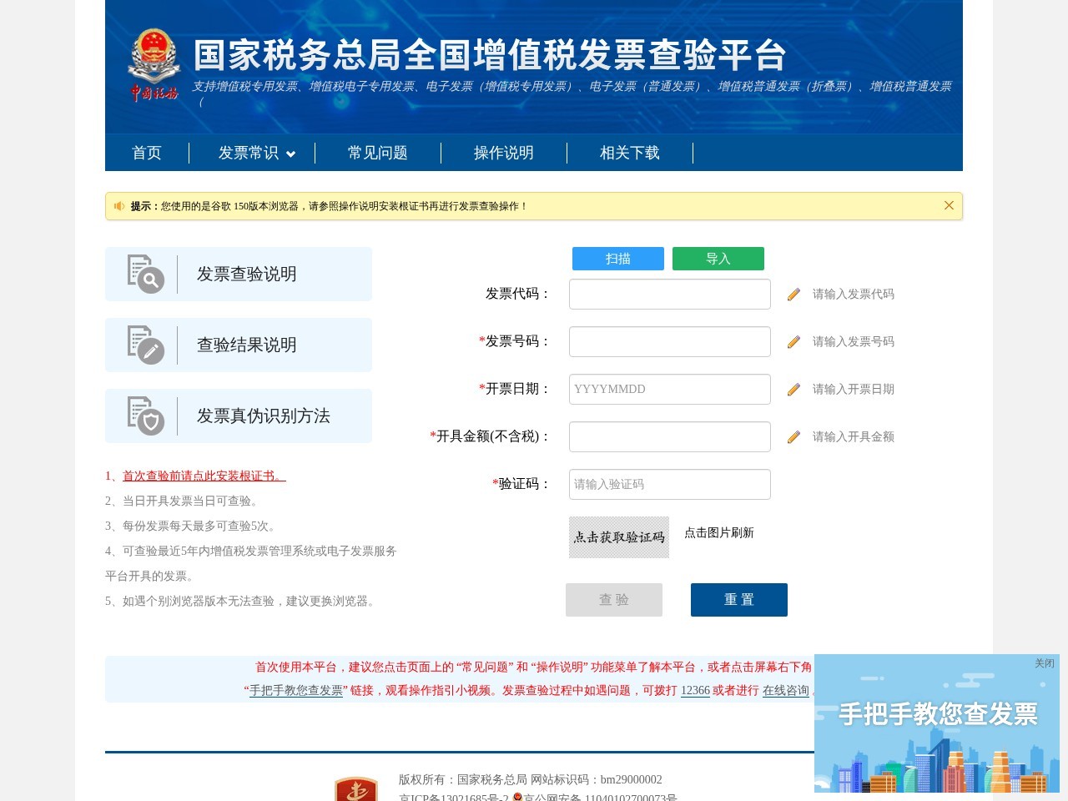Click the 版权所有：国家税务总局 footer text
This screenshot has height=801, width=1068.
463,779
